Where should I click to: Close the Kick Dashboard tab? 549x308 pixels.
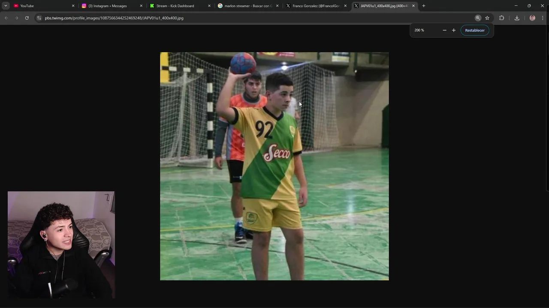pyautogui.click(x=209, y=6)
